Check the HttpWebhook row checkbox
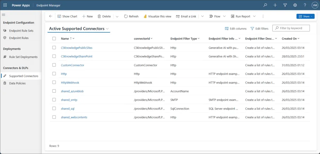Viewport: 320px width, 154px height. coord(54,82)
